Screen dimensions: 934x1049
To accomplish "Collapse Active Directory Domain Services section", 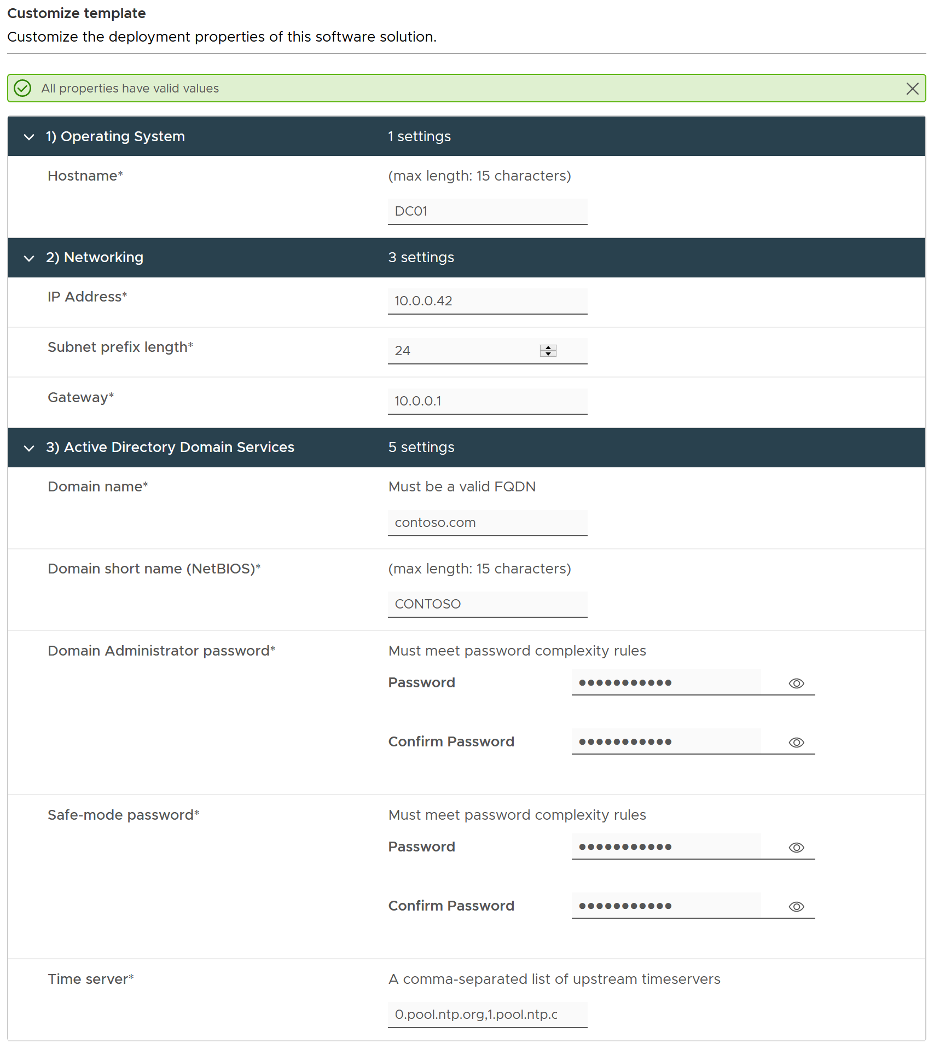I will pyautogui.click(x=29, y=448).
